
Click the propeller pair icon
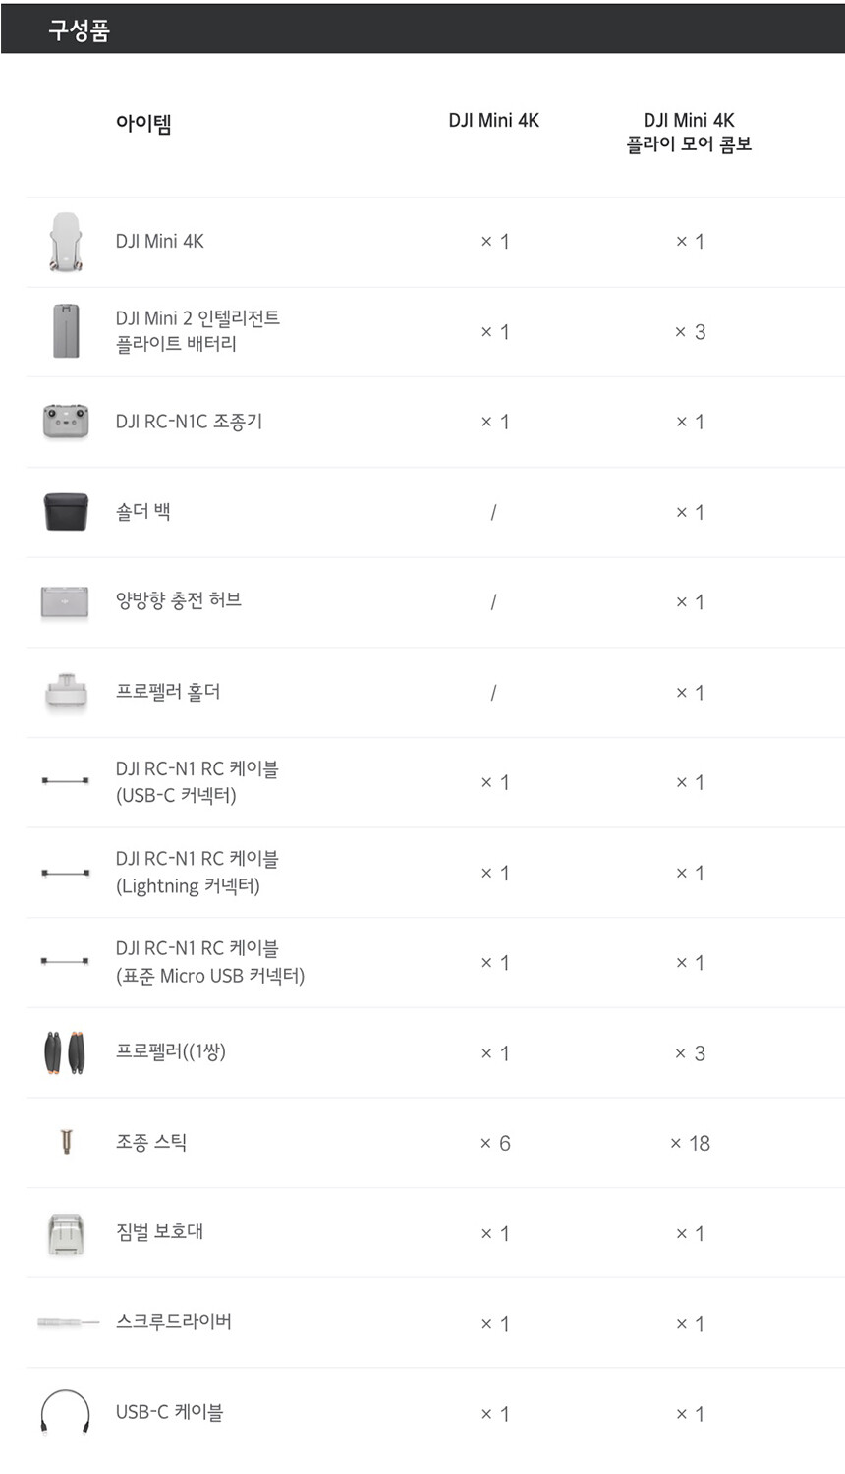tap(65, 1053)
